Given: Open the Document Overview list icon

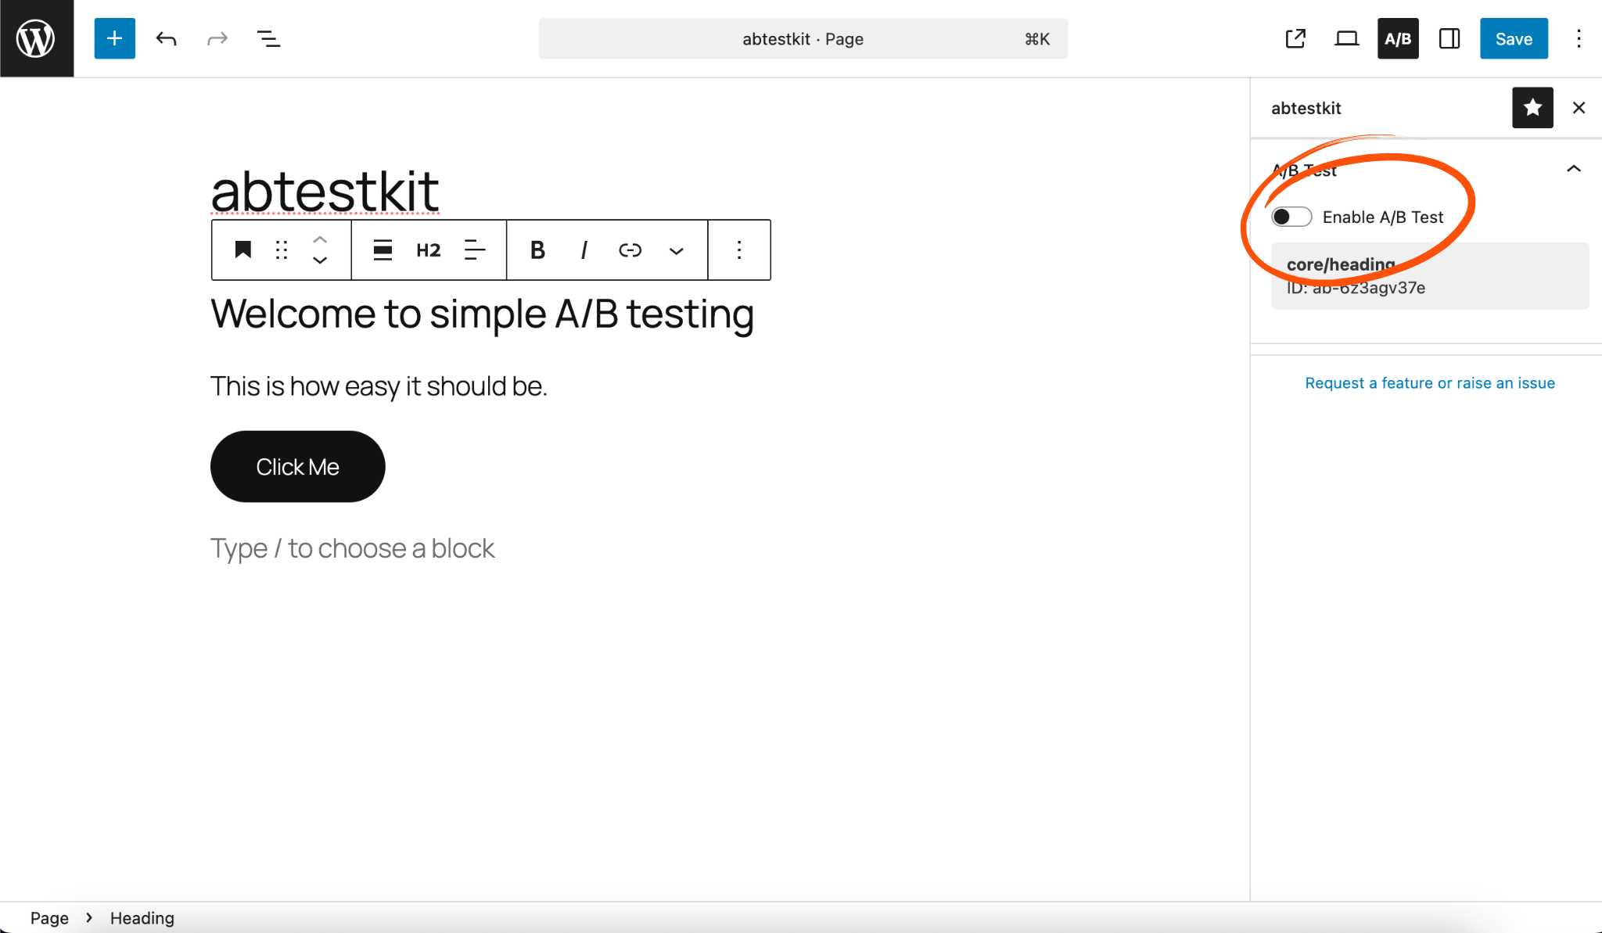Looking at the screenshot, I should (268, 38).
